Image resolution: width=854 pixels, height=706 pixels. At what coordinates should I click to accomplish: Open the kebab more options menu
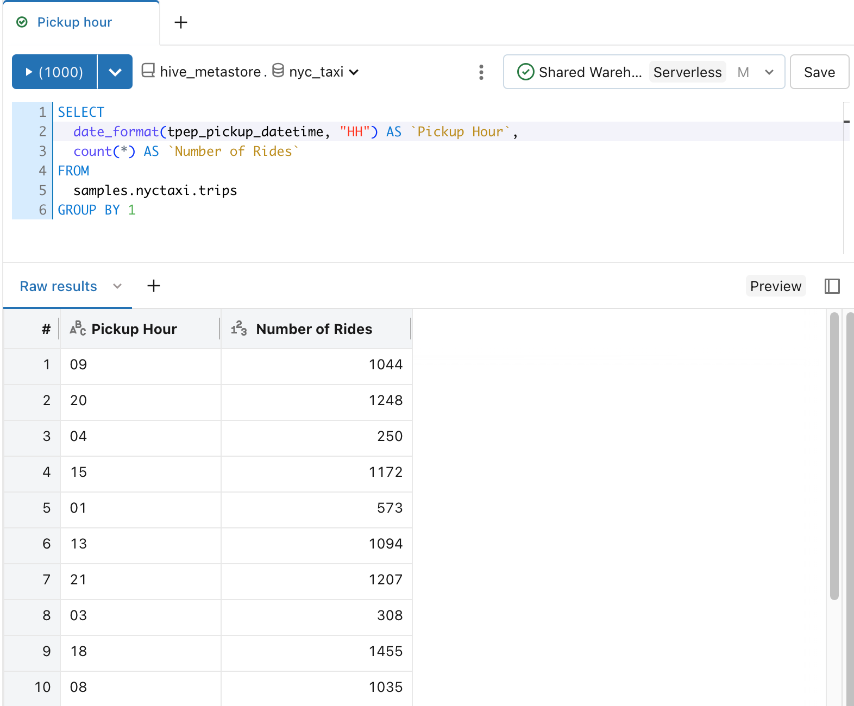click(481, 72)
